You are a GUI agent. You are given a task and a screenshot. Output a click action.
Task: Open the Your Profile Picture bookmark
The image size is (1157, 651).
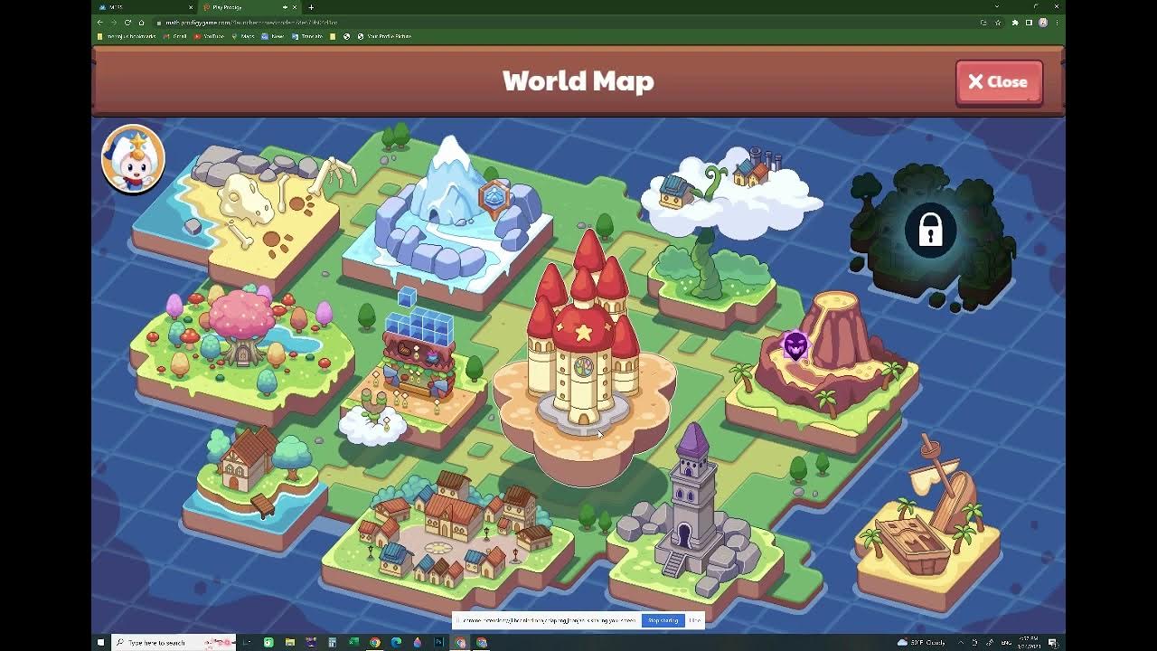385,36
